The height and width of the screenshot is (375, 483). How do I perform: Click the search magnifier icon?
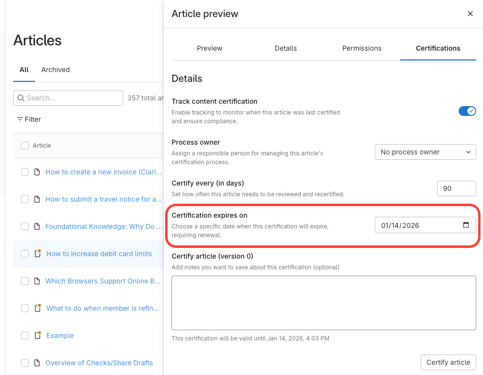coord(21,98)
